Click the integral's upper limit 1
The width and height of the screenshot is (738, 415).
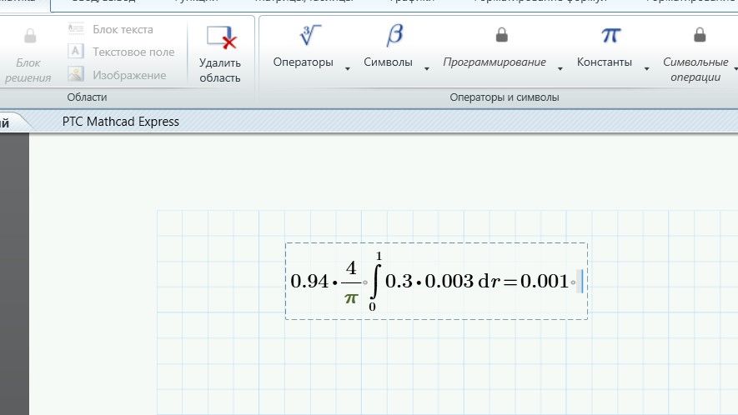(x=379, y=256)
